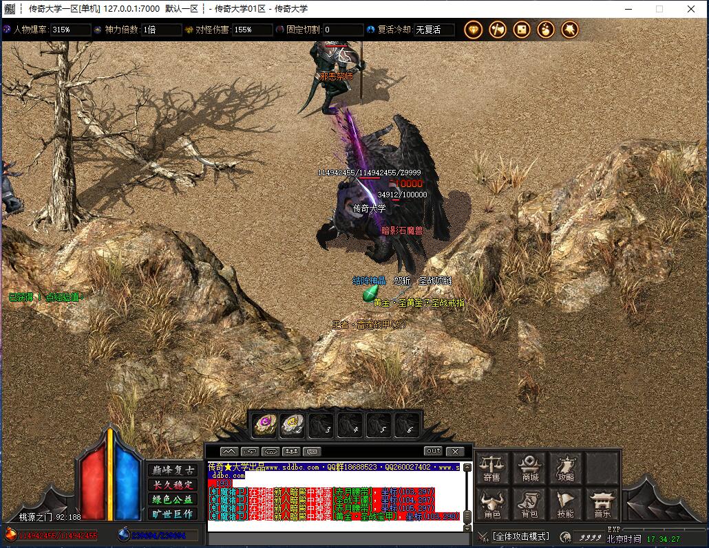
Task: Use the item in quick slot 1
Action: [266, 425]
